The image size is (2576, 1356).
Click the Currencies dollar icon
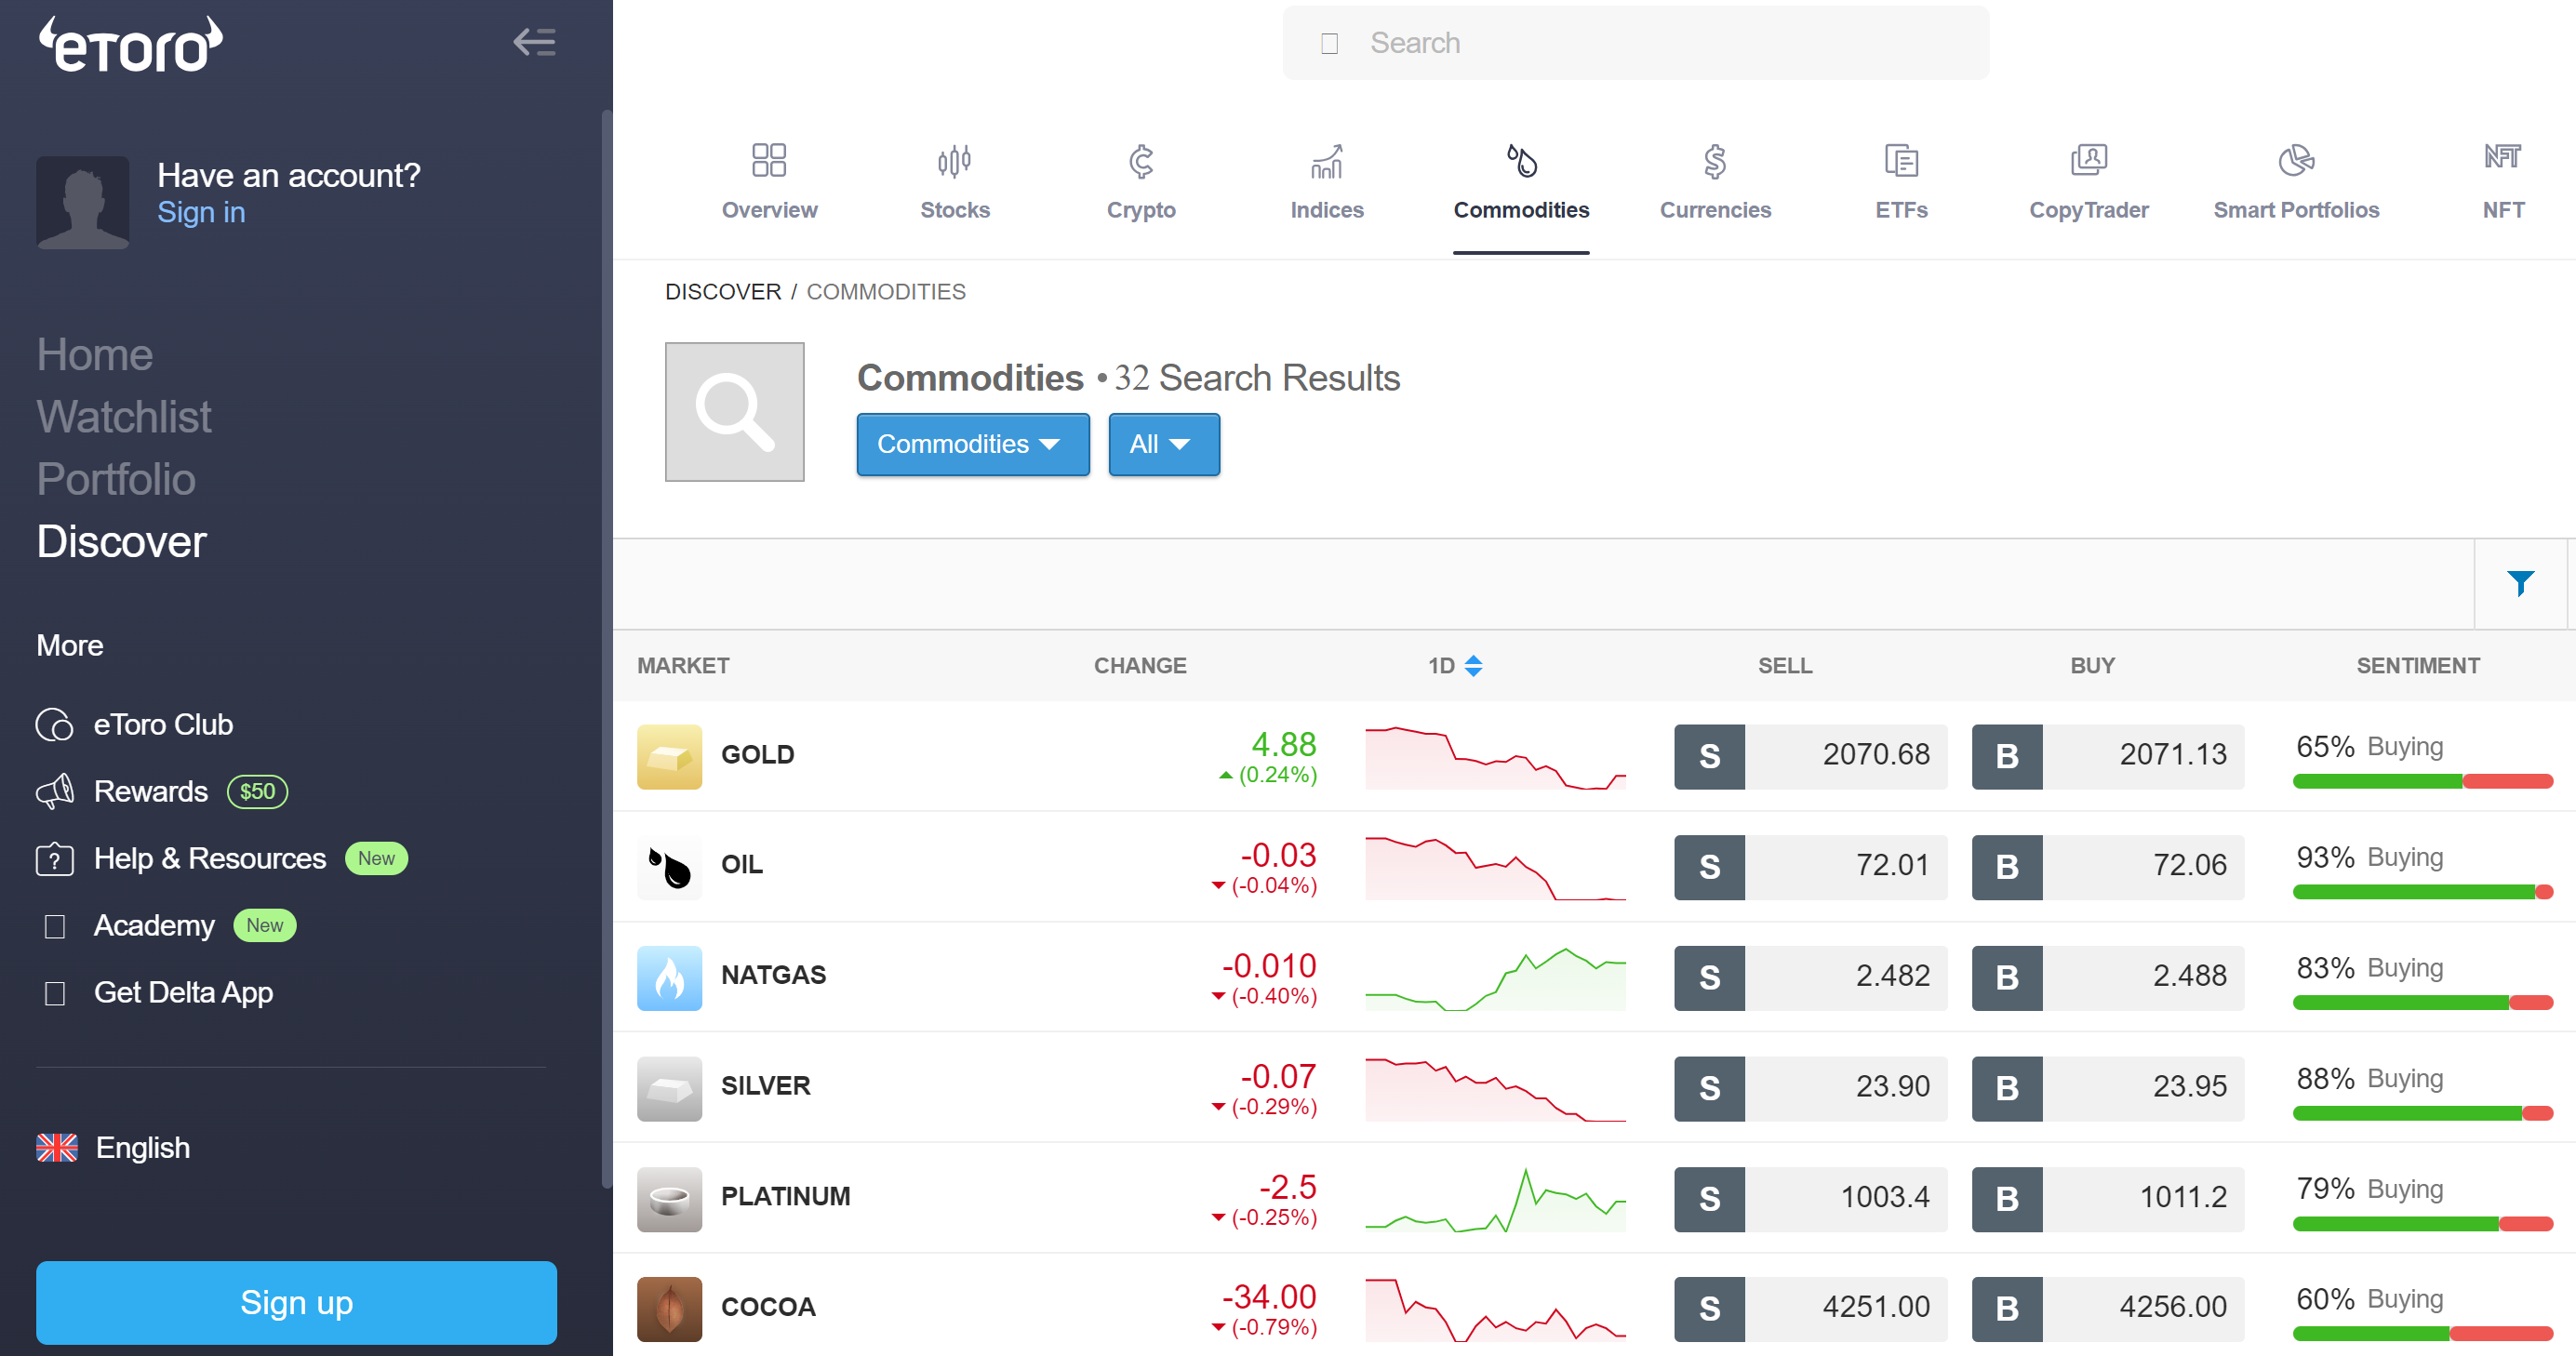(1715, 161)
